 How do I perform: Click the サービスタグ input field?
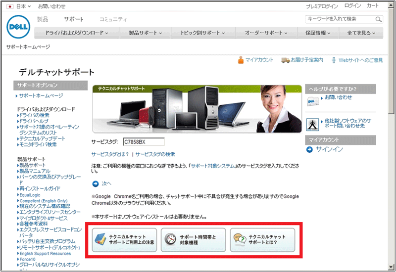coord(144,142)
